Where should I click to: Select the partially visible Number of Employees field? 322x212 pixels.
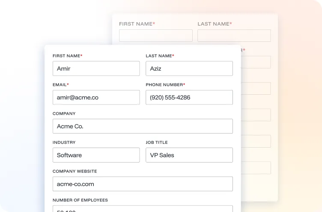(x=143, y=209)
